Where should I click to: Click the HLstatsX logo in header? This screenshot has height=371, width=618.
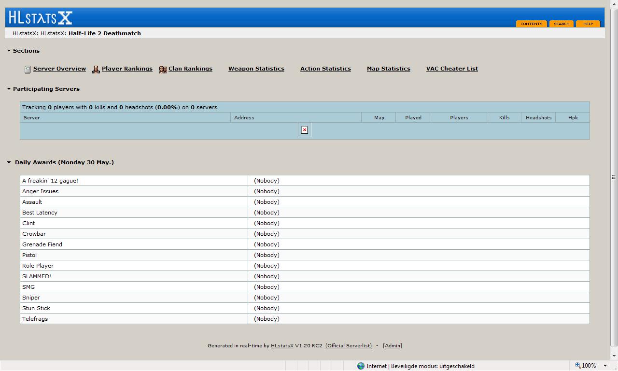pos(40,18)
